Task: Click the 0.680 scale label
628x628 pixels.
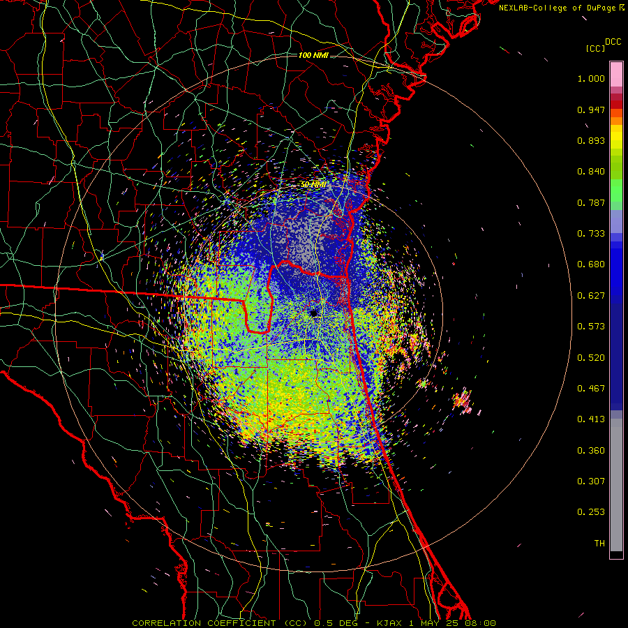Action: [x=591, y=264]
